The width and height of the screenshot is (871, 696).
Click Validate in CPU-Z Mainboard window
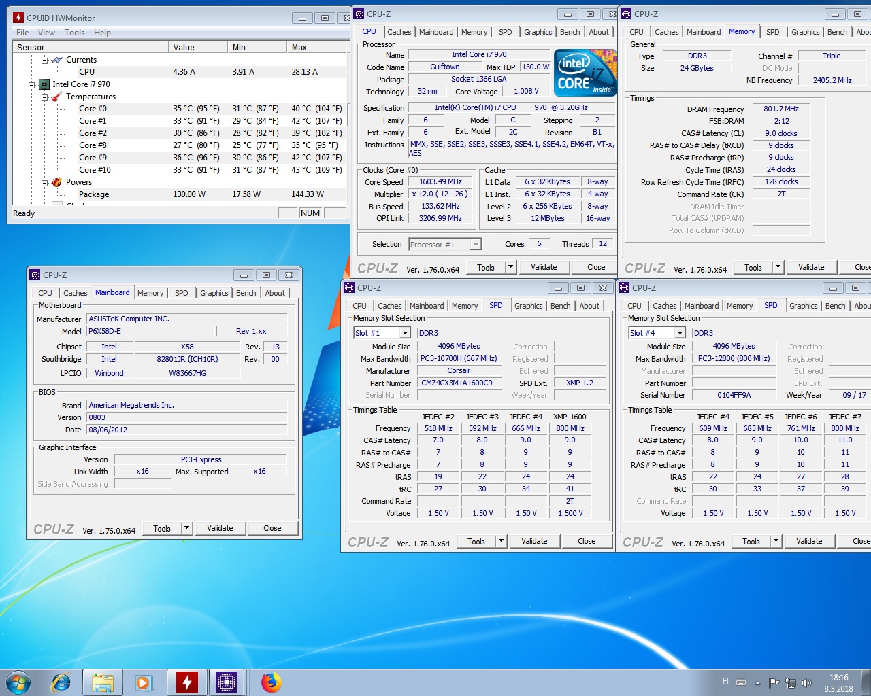tap(220, 528)
